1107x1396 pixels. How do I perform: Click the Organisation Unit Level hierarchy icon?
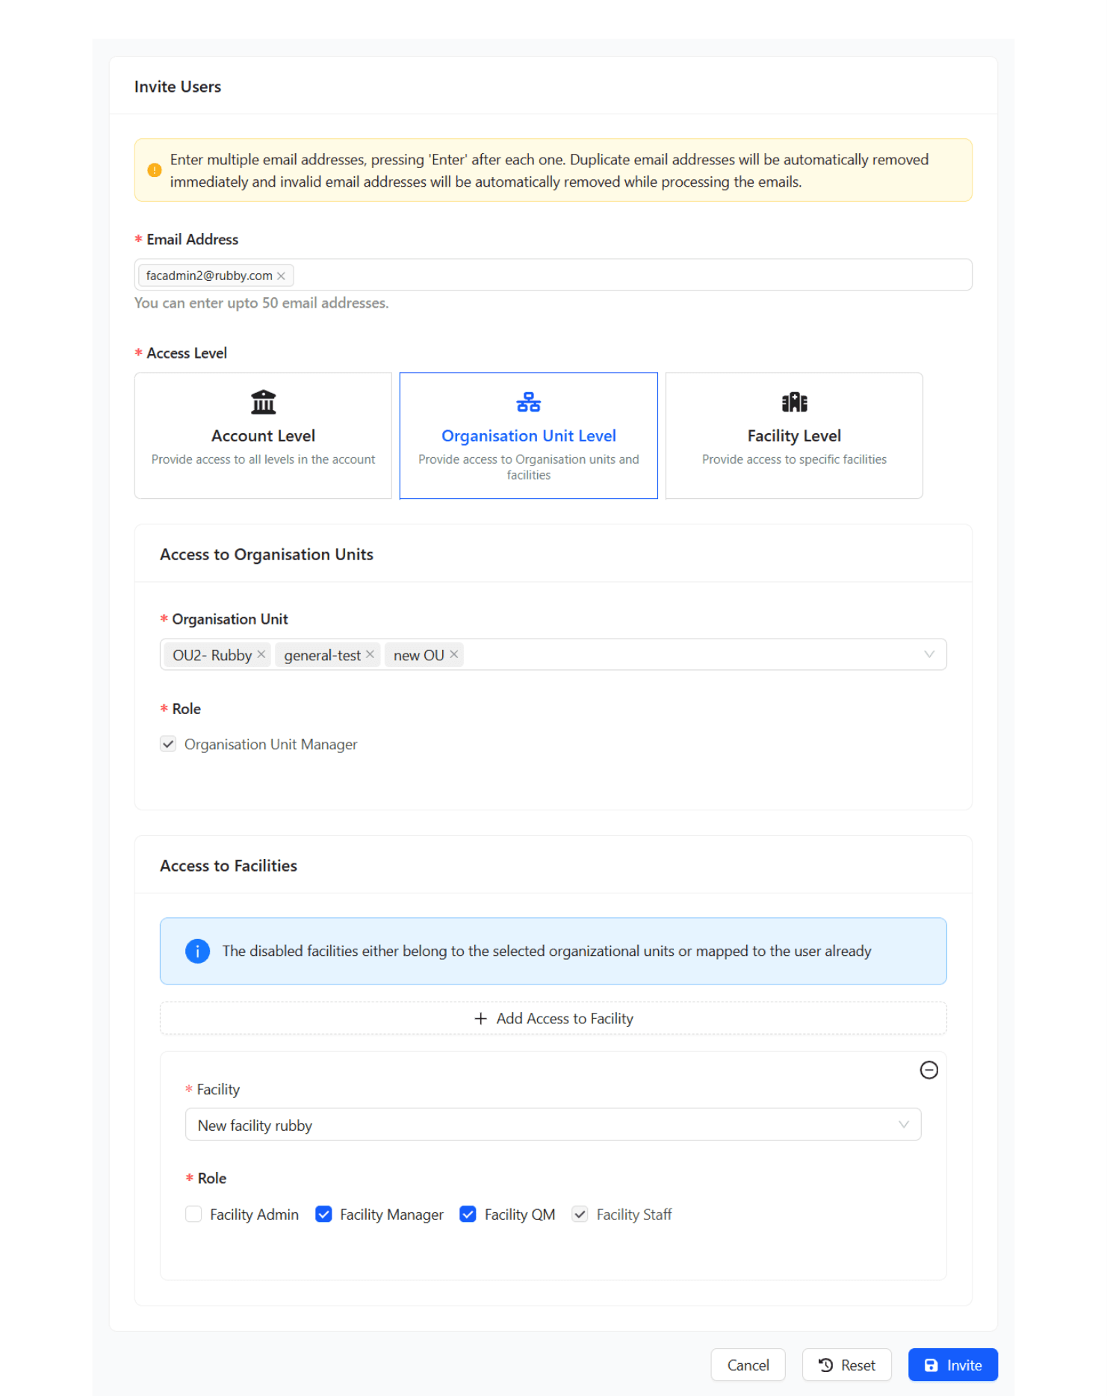[x=528, y=402]
